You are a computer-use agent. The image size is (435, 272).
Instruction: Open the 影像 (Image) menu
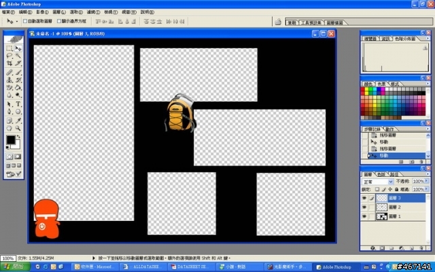[42, 12]
